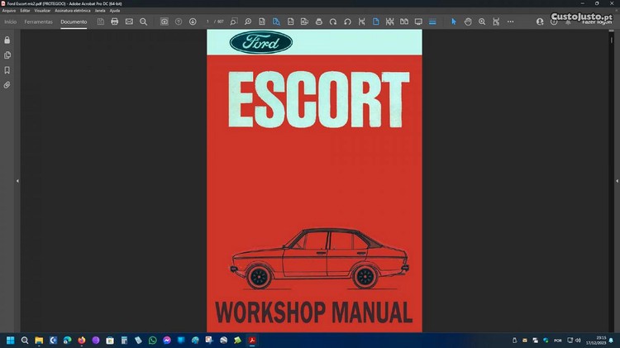Viewport: 620px width, 348px height.
Task: Go to next page down arrow
Action: pos(193,21)
